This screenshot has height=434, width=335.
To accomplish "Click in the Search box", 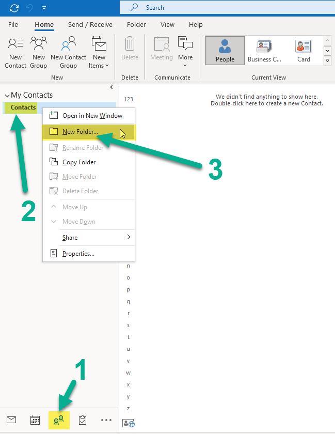I will point(227,7).
